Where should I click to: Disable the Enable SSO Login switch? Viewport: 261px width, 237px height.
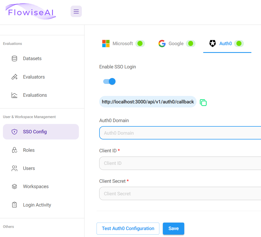109,81
